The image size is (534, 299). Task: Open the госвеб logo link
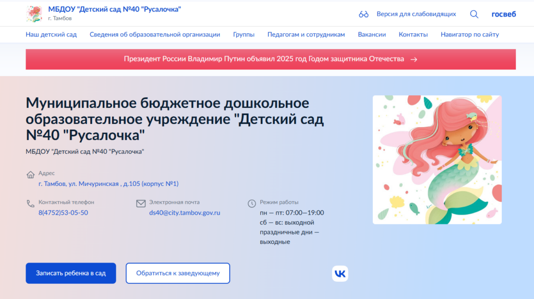[503, 14]
